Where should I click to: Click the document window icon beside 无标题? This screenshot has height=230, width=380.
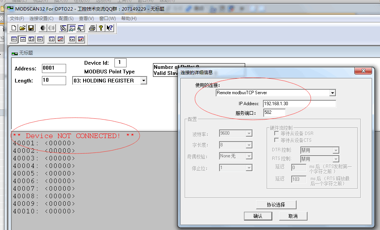[x=14, y=53]
